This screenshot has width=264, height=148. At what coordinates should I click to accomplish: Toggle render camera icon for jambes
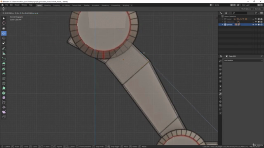click(261, 25)
